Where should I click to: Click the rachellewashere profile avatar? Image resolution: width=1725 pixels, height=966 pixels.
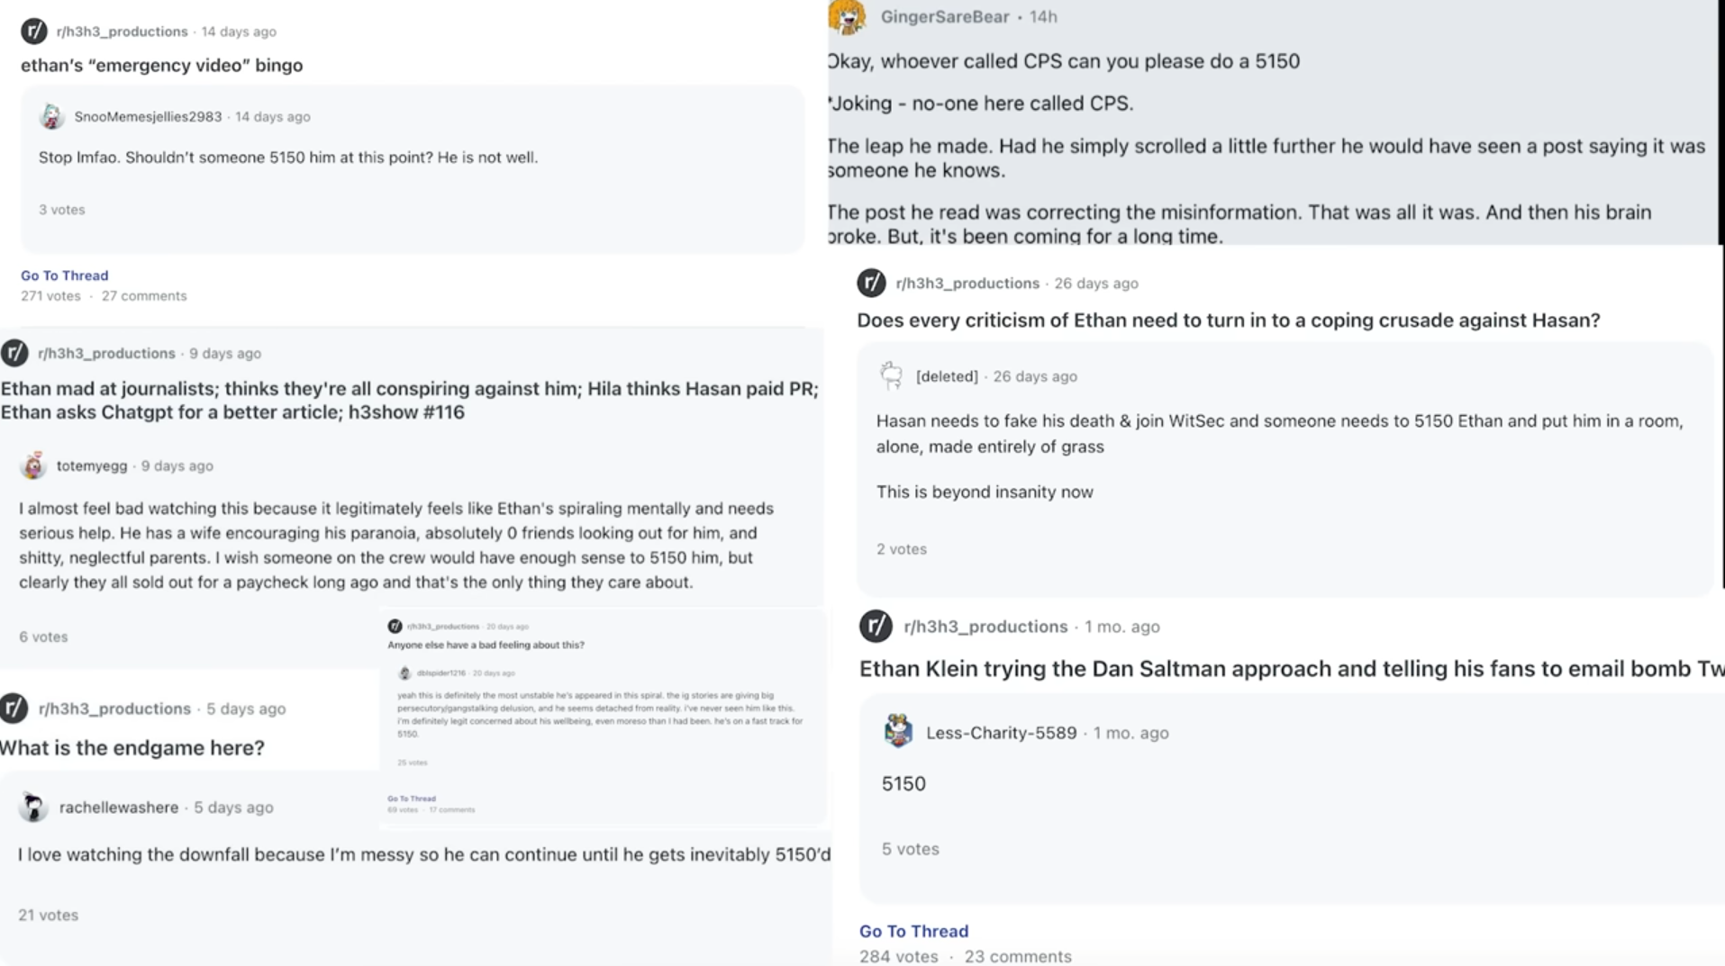(x=33, y=807)
